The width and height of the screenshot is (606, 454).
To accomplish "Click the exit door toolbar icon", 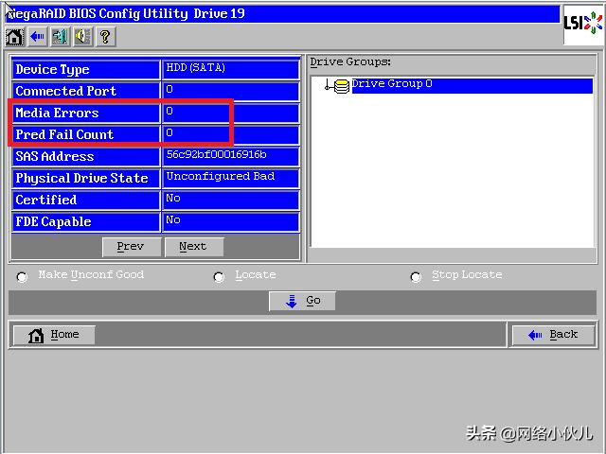I will (x=61, y=37).
